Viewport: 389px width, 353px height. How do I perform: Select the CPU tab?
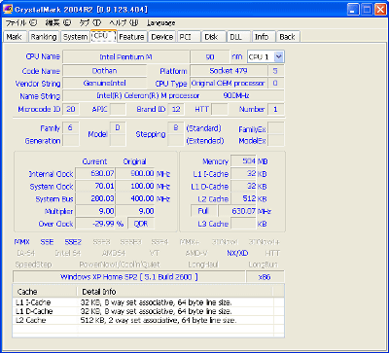coord(103,36)
